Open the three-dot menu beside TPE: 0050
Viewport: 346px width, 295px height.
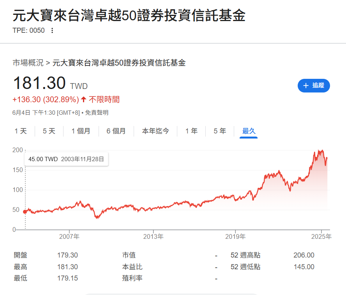[52, 30]
